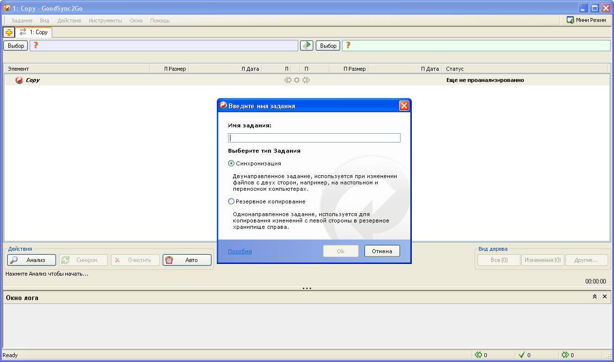This screenshot has width=614, height=362.
Task: Click Отмена in the dialog
Action: tap(382, 251)
